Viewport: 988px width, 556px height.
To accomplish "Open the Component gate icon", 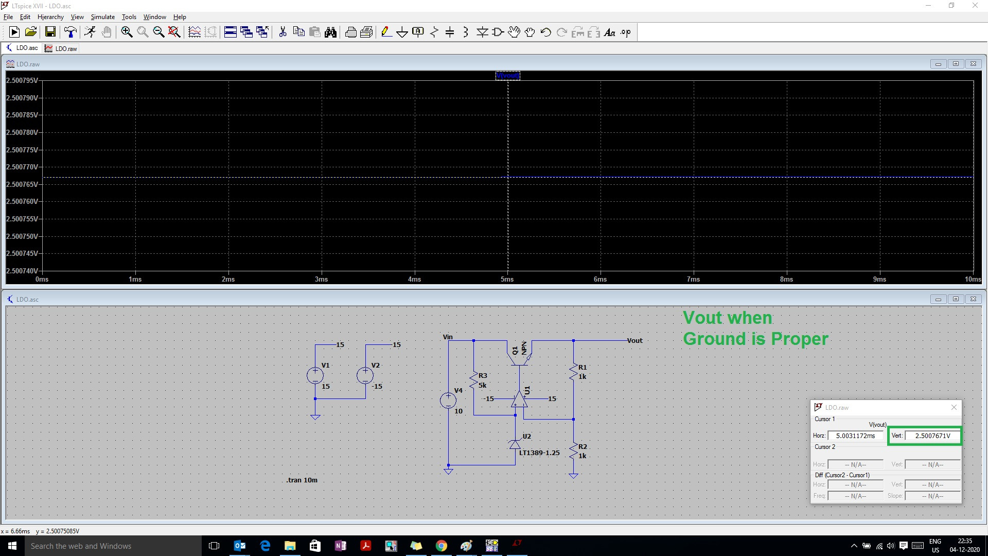I will click(x=498, y=32).
